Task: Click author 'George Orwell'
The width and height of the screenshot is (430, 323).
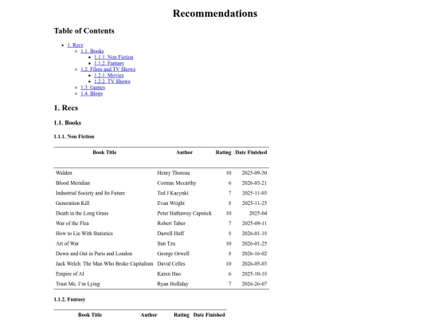Action: [x=173, y=254]
